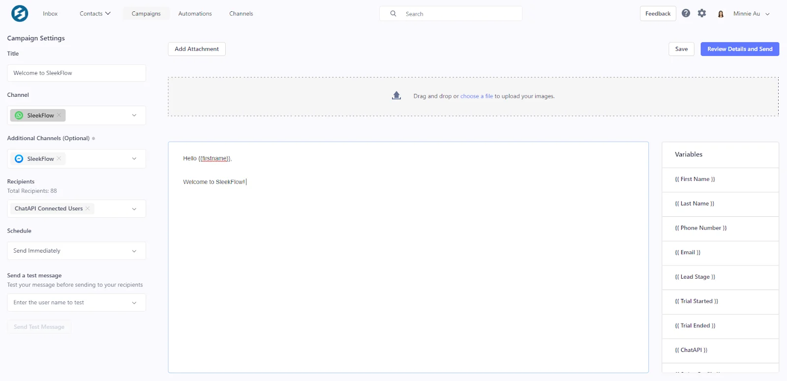Remove SleekFlow WhatsApp channel tag
This screenshot has width=787, height=381.
point(59,115)
